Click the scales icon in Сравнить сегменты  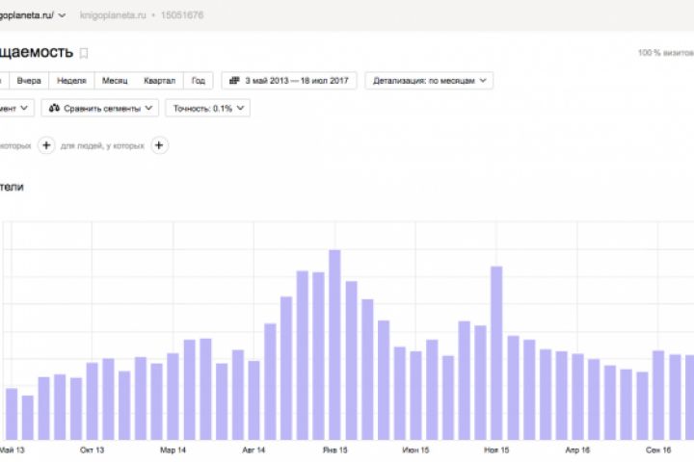[x=54, y=108]
